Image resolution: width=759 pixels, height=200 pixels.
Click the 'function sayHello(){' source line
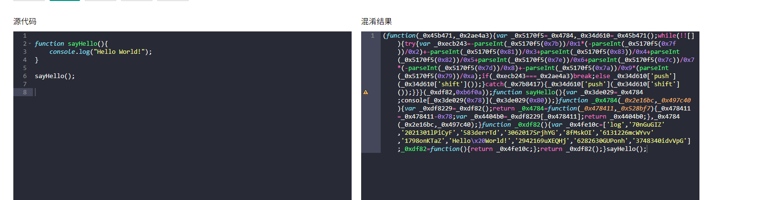coord(71,44)
